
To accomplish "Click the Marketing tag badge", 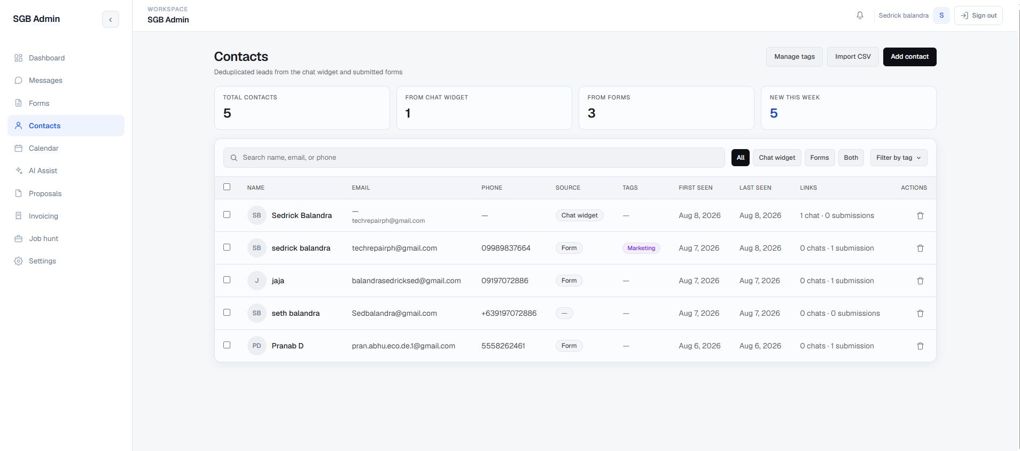I will (641, 248).
